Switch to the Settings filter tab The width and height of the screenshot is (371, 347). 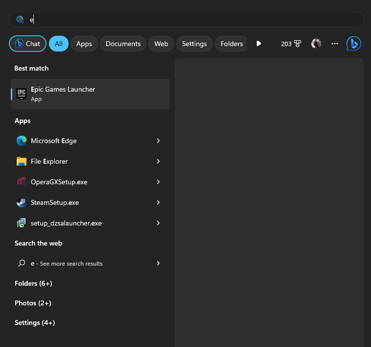click(x=194, y=44)
